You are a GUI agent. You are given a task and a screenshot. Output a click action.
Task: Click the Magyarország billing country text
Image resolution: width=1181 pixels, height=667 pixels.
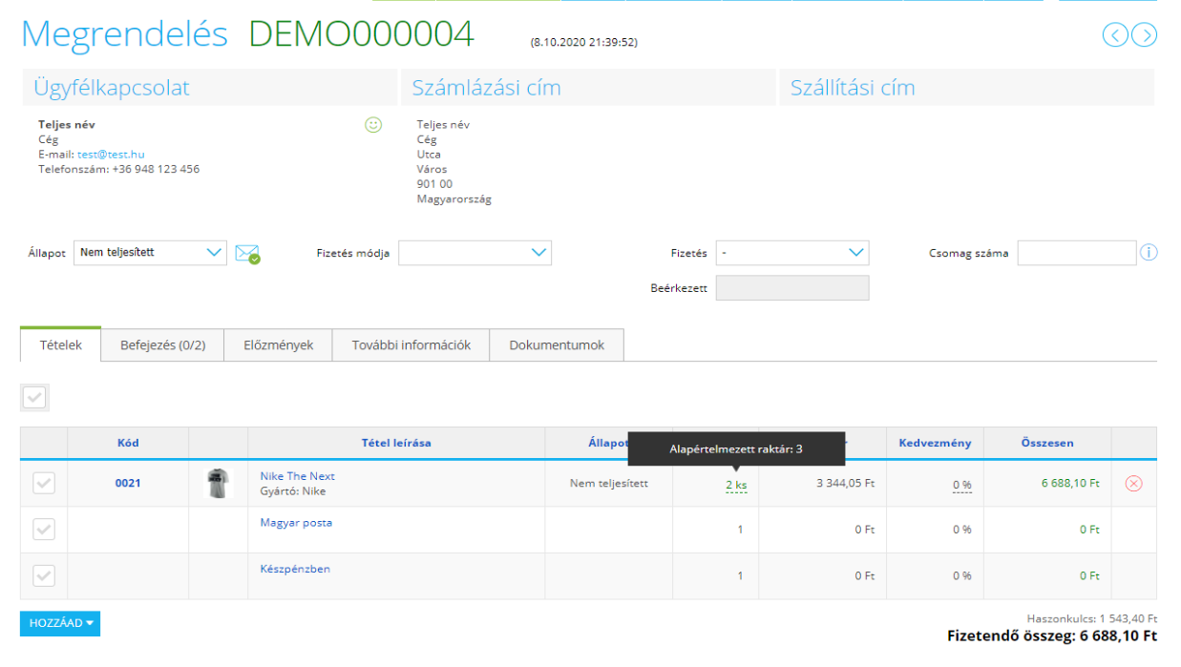454,199
